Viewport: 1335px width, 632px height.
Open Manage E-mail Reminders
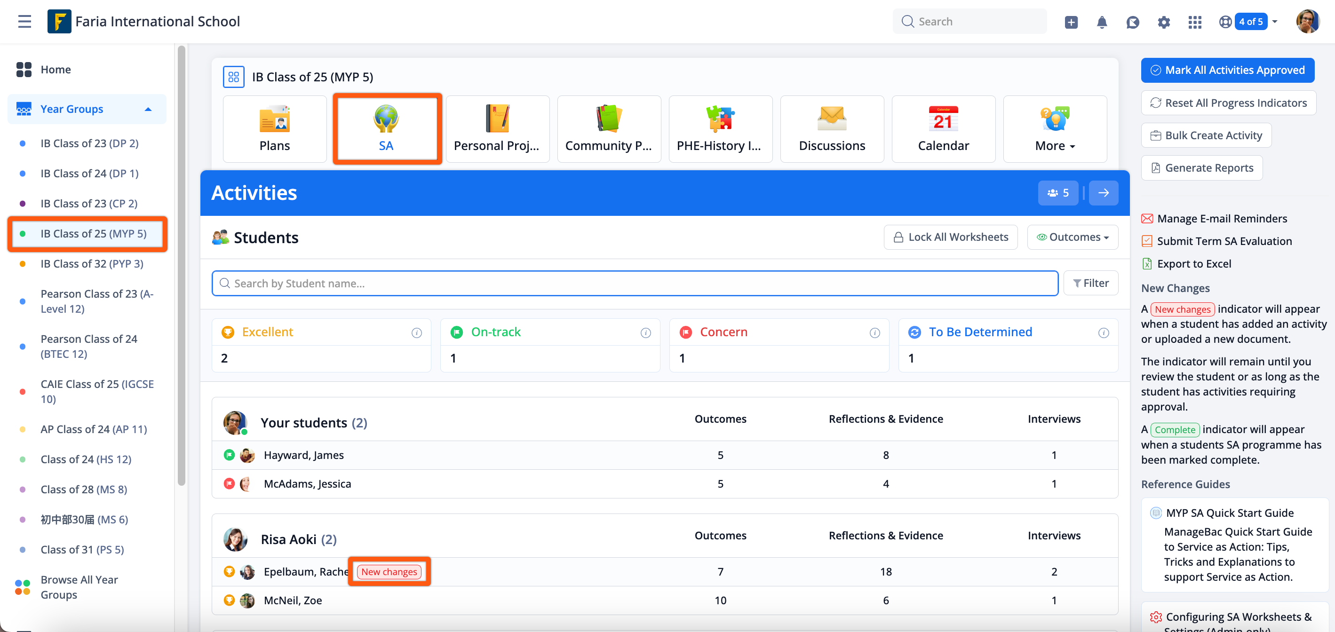[1214, 219]
